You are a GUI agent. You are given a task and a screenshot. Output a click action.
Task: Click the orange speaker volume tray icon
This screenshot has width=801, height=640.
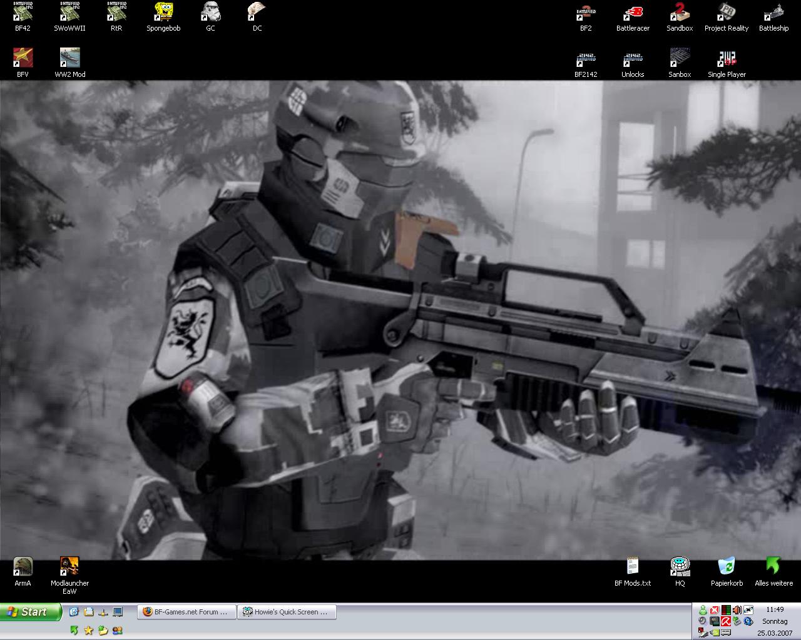(x=737, y=610)
